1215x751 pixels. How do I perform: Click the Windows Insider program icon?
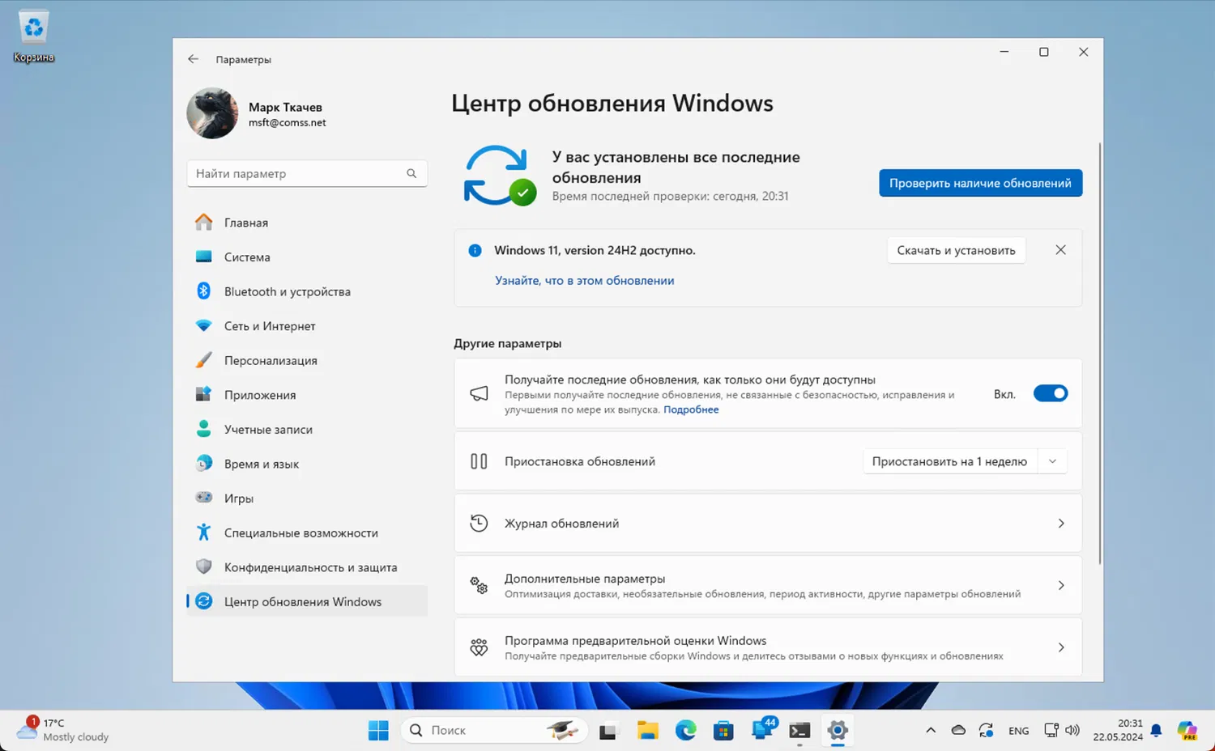[x=479, y=647]
